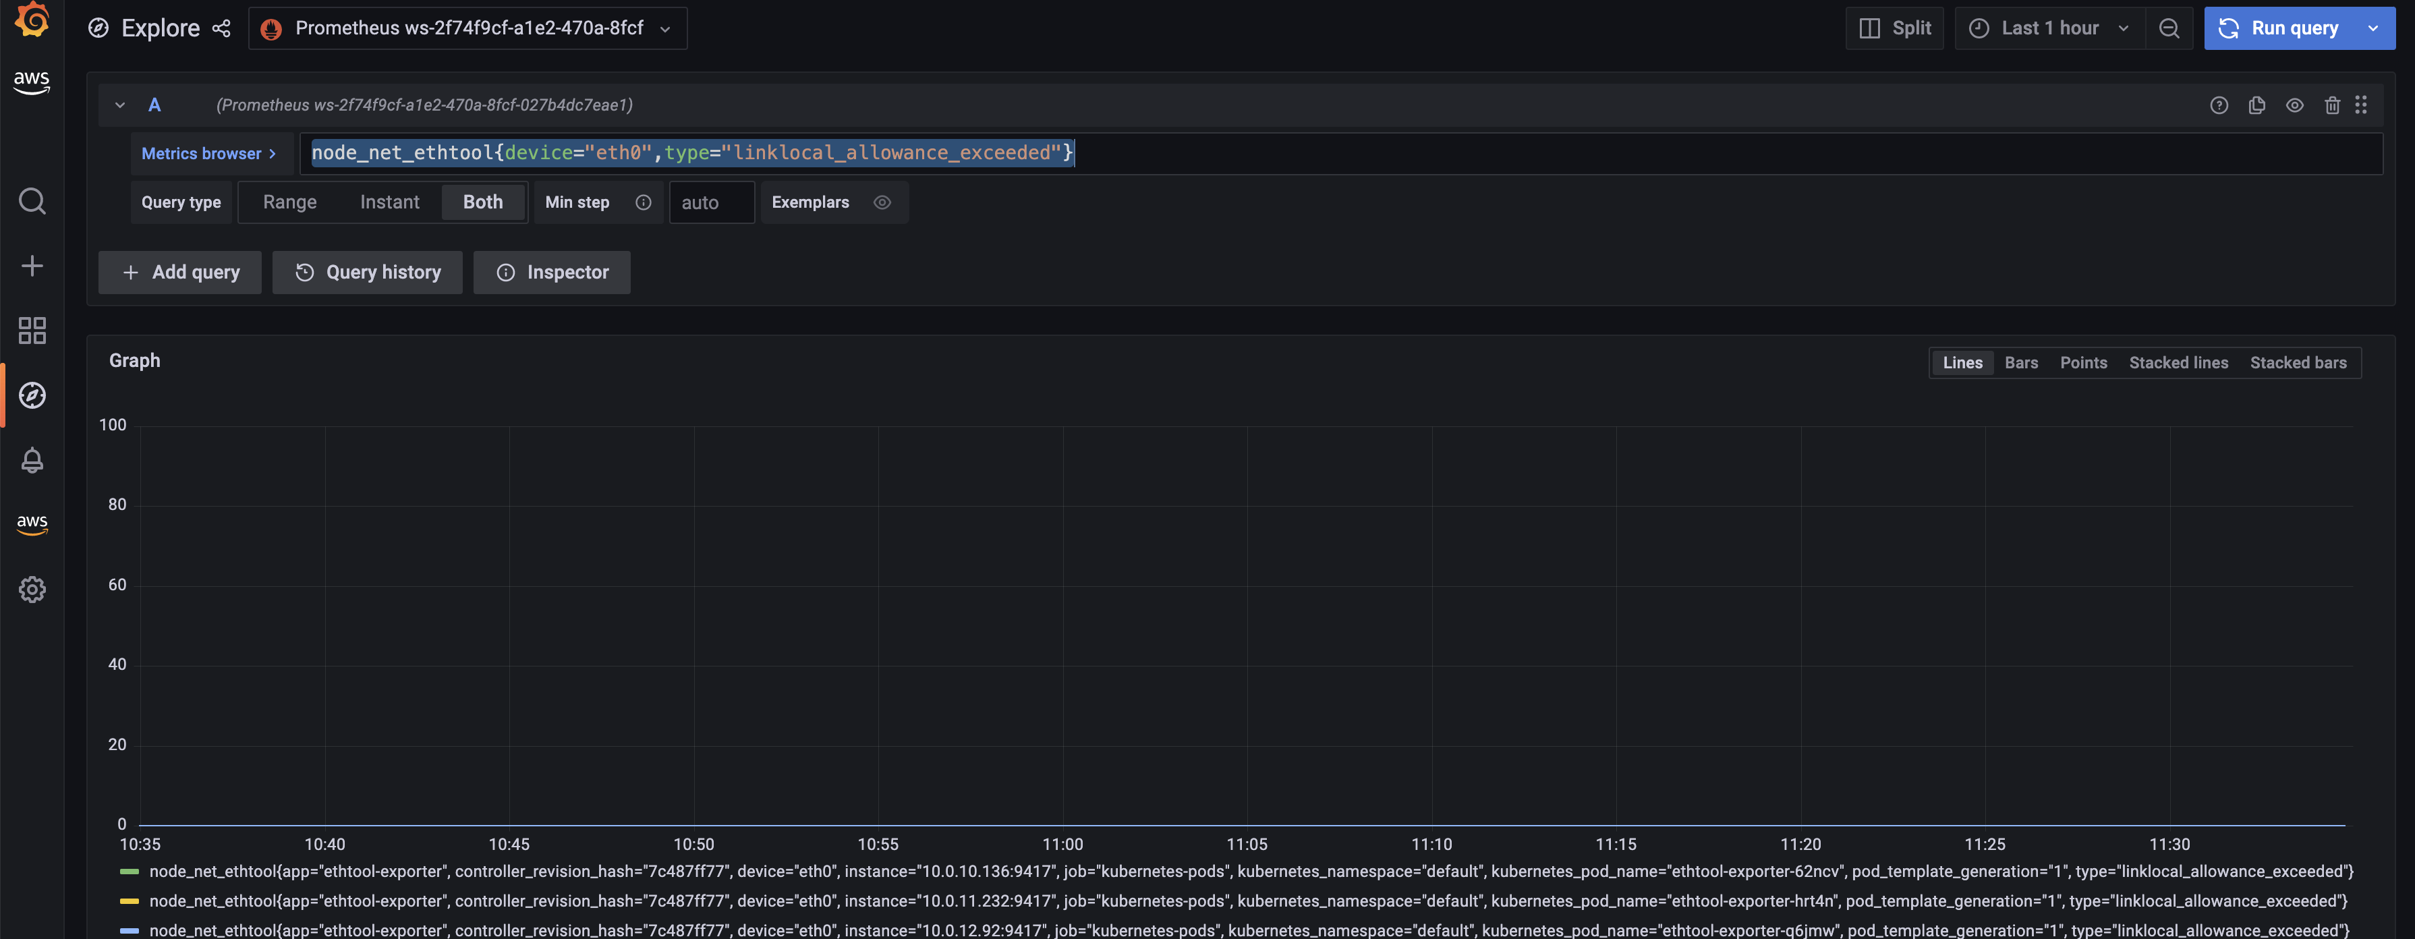The width and height of the screenshot is (2415, 939).
Task: Toggle blue legend series ethtool-exporter-q6jmw
Action: (x=1250, y=930)
